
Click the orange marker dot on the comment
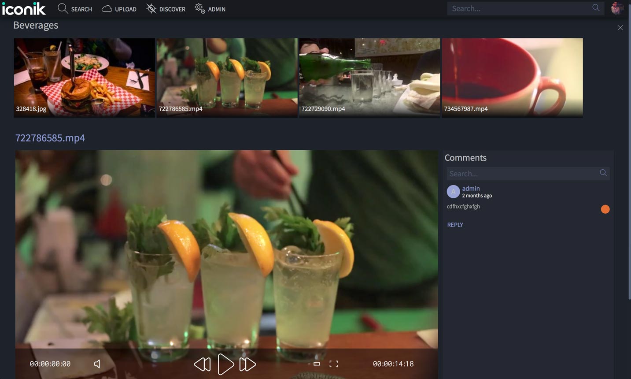pyautogui.click(x=605, y=209)
